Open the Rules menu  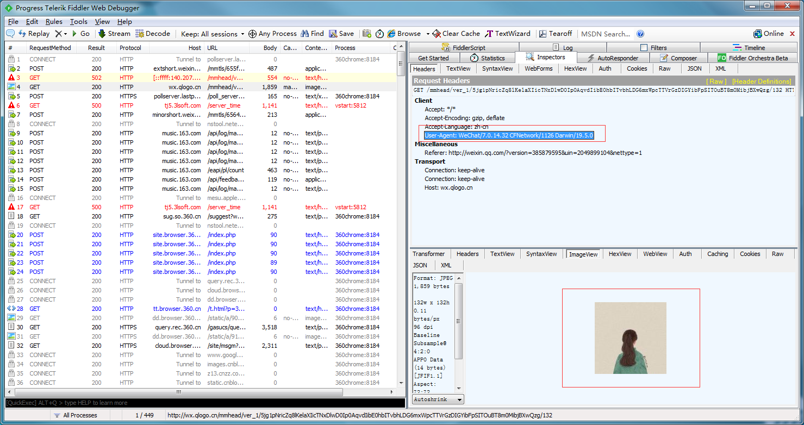pyautogui.click(x=54, y=22)
